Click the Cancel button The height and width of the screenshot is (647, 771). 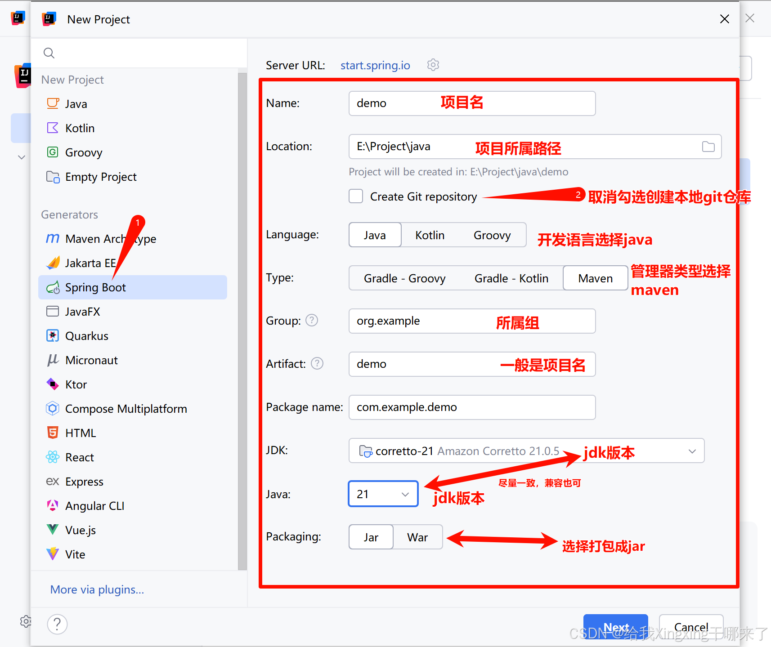tap(691, 627)
